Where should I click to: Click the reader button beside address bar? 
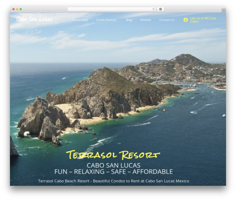click(160, 9)
